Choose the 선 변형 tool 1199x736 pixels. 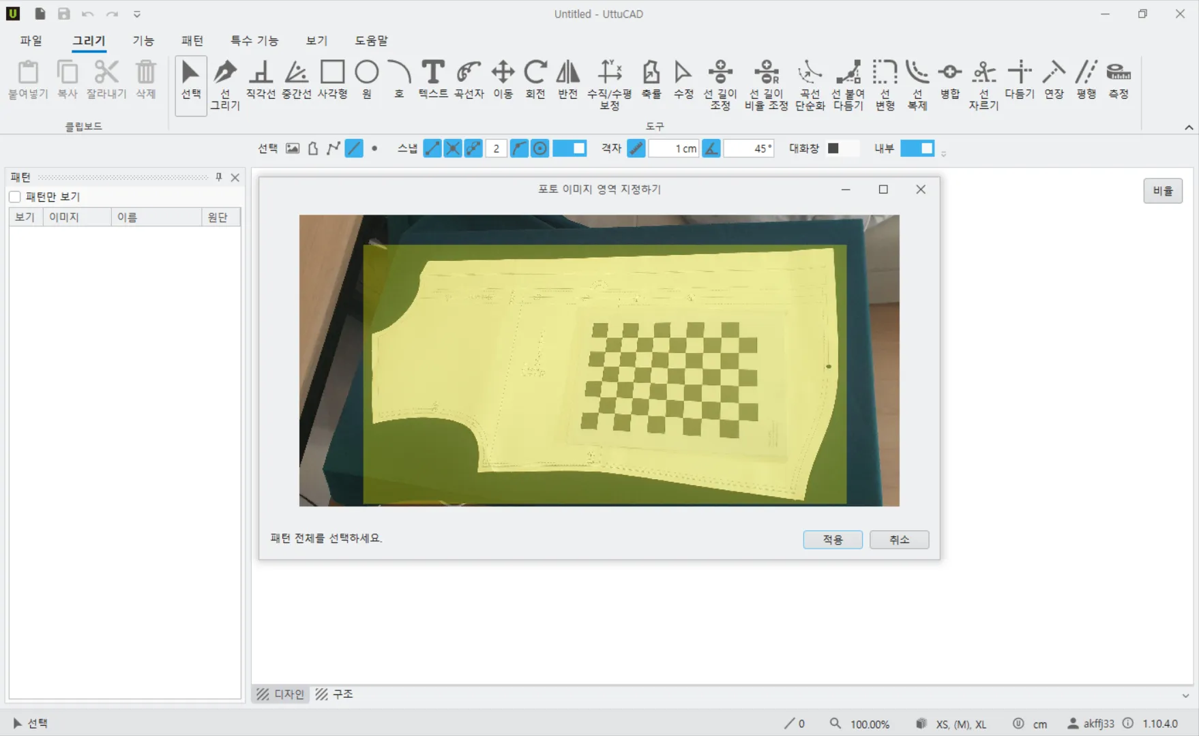(x=885, y=85)
